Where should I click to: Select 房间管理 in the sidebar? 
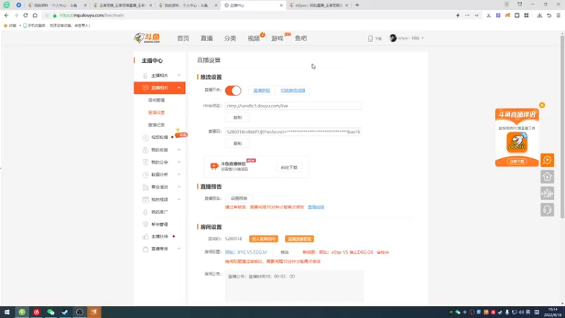156,100
